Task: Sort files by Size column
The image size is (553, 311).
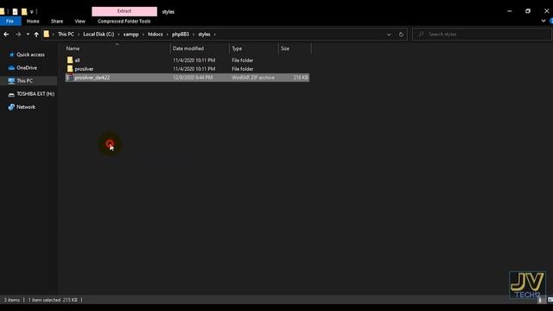Action: [295, 48]
